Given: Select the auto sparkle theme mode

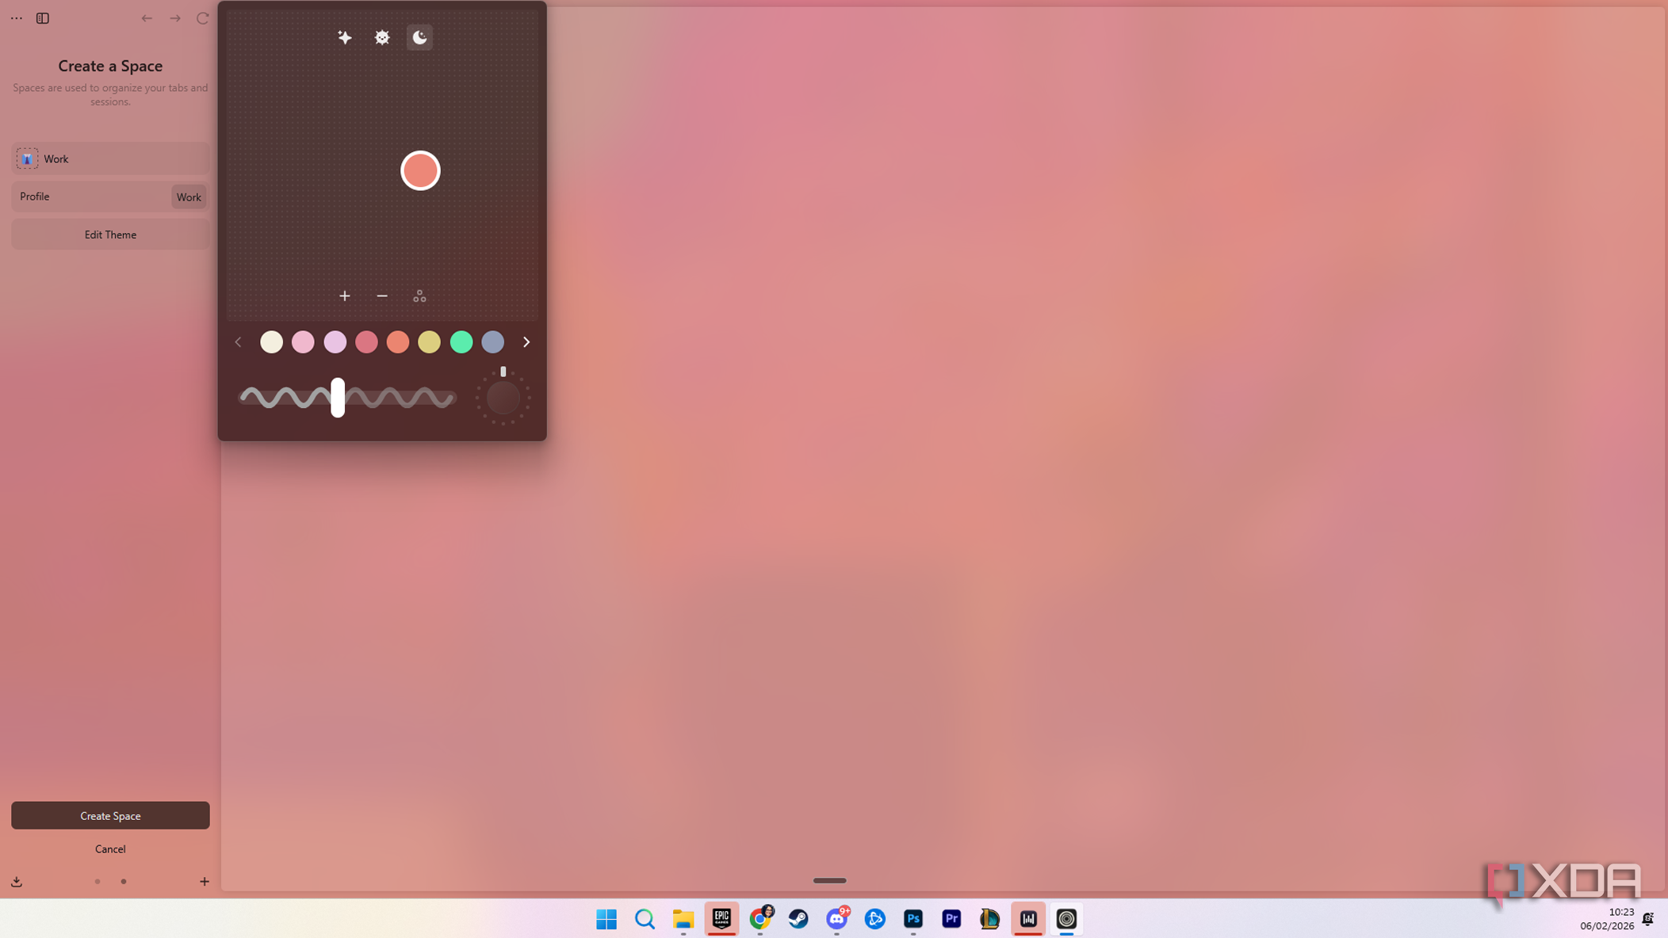Looking at the screenshot, I should (x=345, y=37).
